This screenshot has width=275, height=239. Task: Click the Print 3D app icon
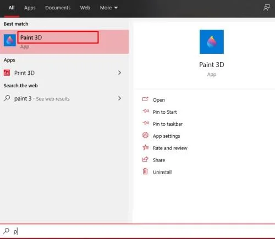coord(7,73)
